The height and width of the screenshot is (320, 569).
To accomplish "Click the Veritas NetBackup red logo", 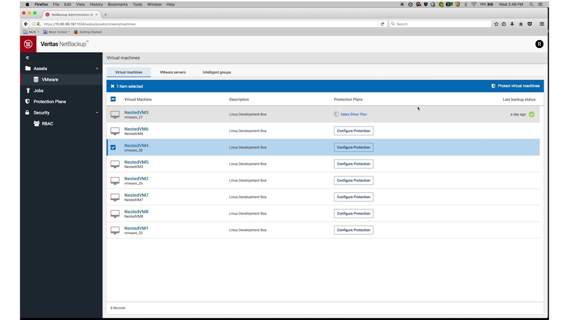I will (x=28, y=44).
